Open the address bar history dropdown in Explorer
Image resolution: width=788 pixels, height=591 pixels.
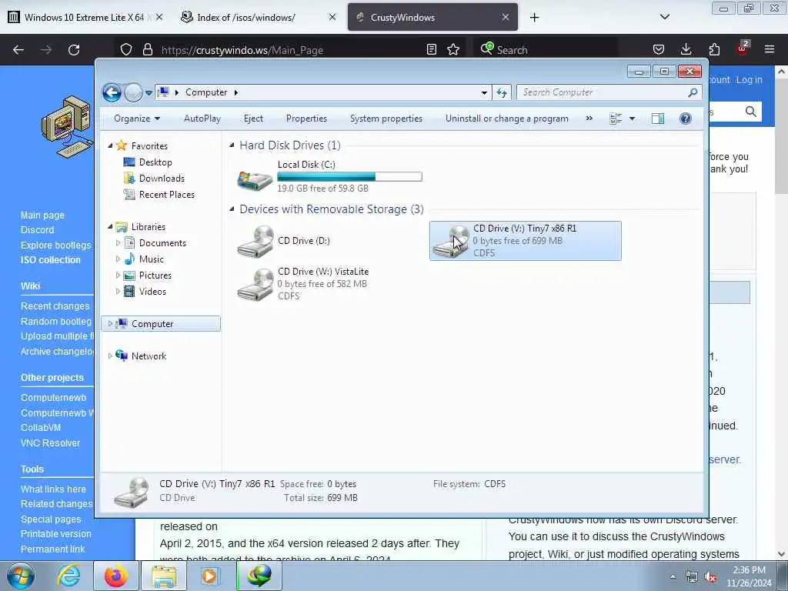coord(484,92)
